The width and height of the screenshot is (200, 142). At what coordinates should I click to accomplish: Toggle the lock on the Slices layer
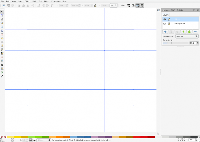click(169, 19)
